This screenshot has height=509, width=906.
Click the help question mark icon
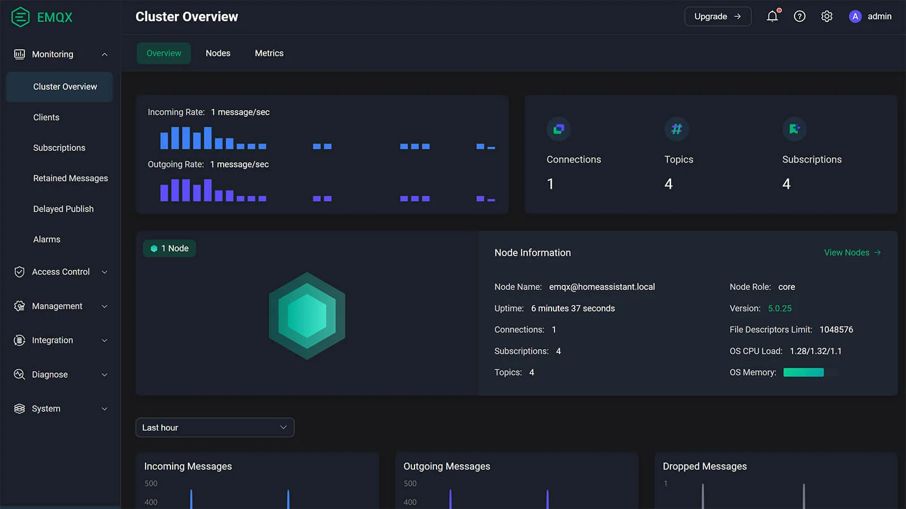(x=799, y=16)
